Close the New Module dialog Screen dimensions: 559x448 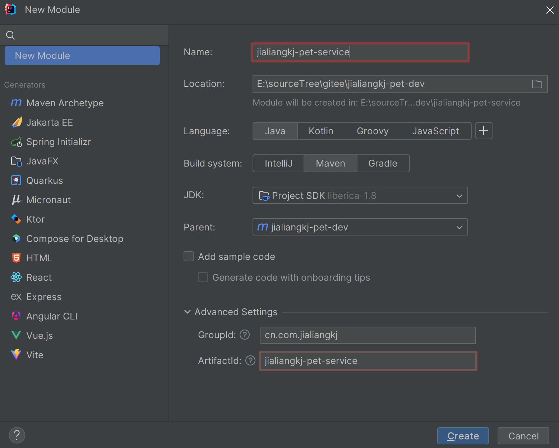[x=550, y=10]
